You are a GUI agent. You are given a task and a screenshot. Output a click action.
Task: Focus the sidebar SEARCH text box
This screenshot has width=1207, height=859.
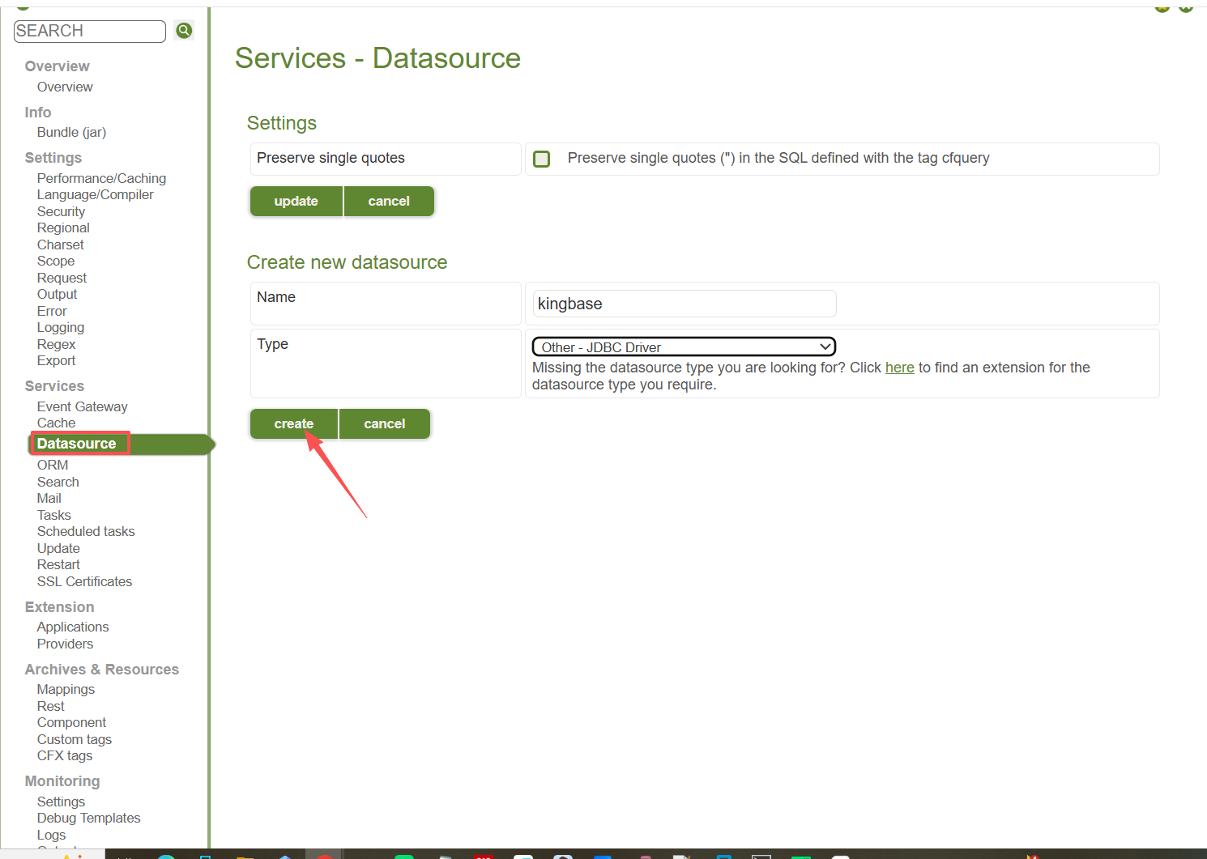click(x=89, y=31)
